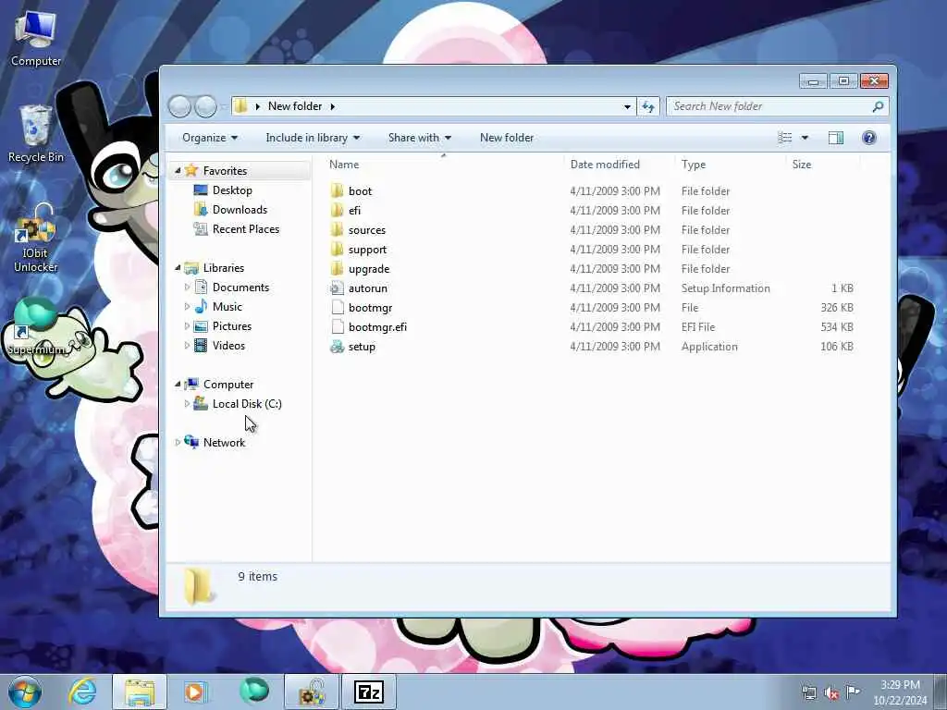The width and height of the screenshot is (947, 710).
Task: Open the Computer desktop icon
Action: pos(36,37)
